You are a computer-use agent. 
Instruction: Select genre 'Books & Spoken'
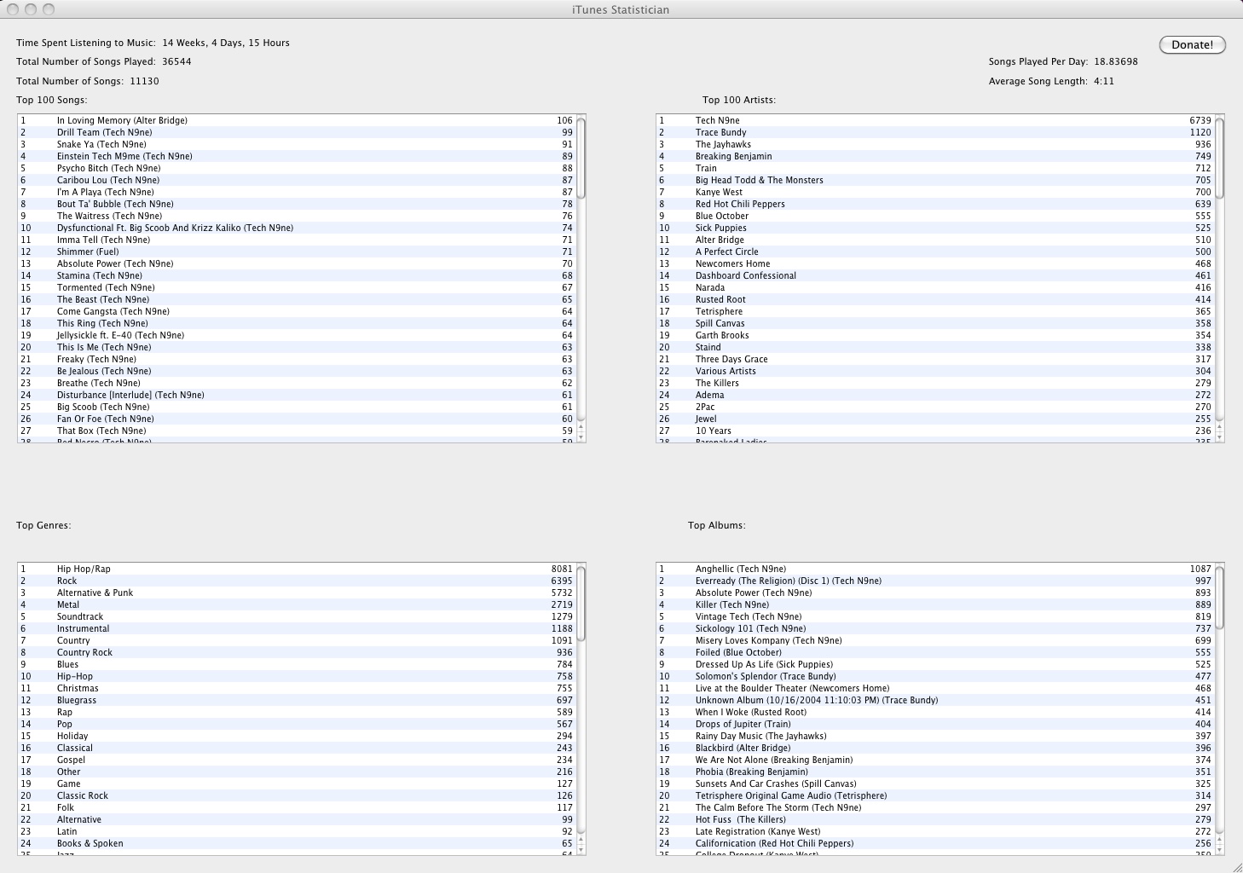coord(297,843)
